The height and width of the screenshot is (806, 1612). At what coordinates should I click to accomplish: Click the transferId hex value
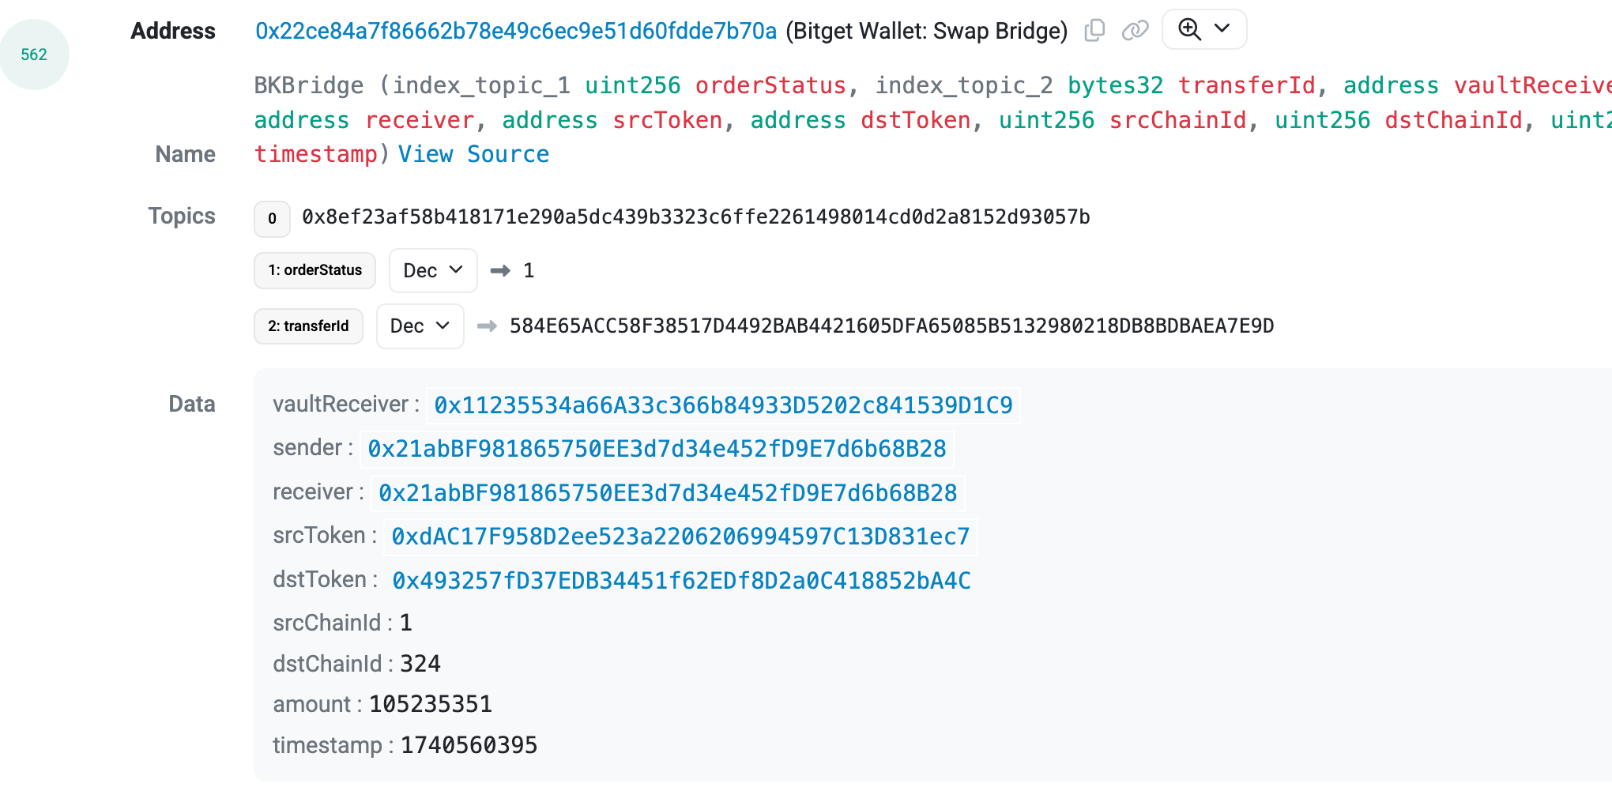click(891, 326)
